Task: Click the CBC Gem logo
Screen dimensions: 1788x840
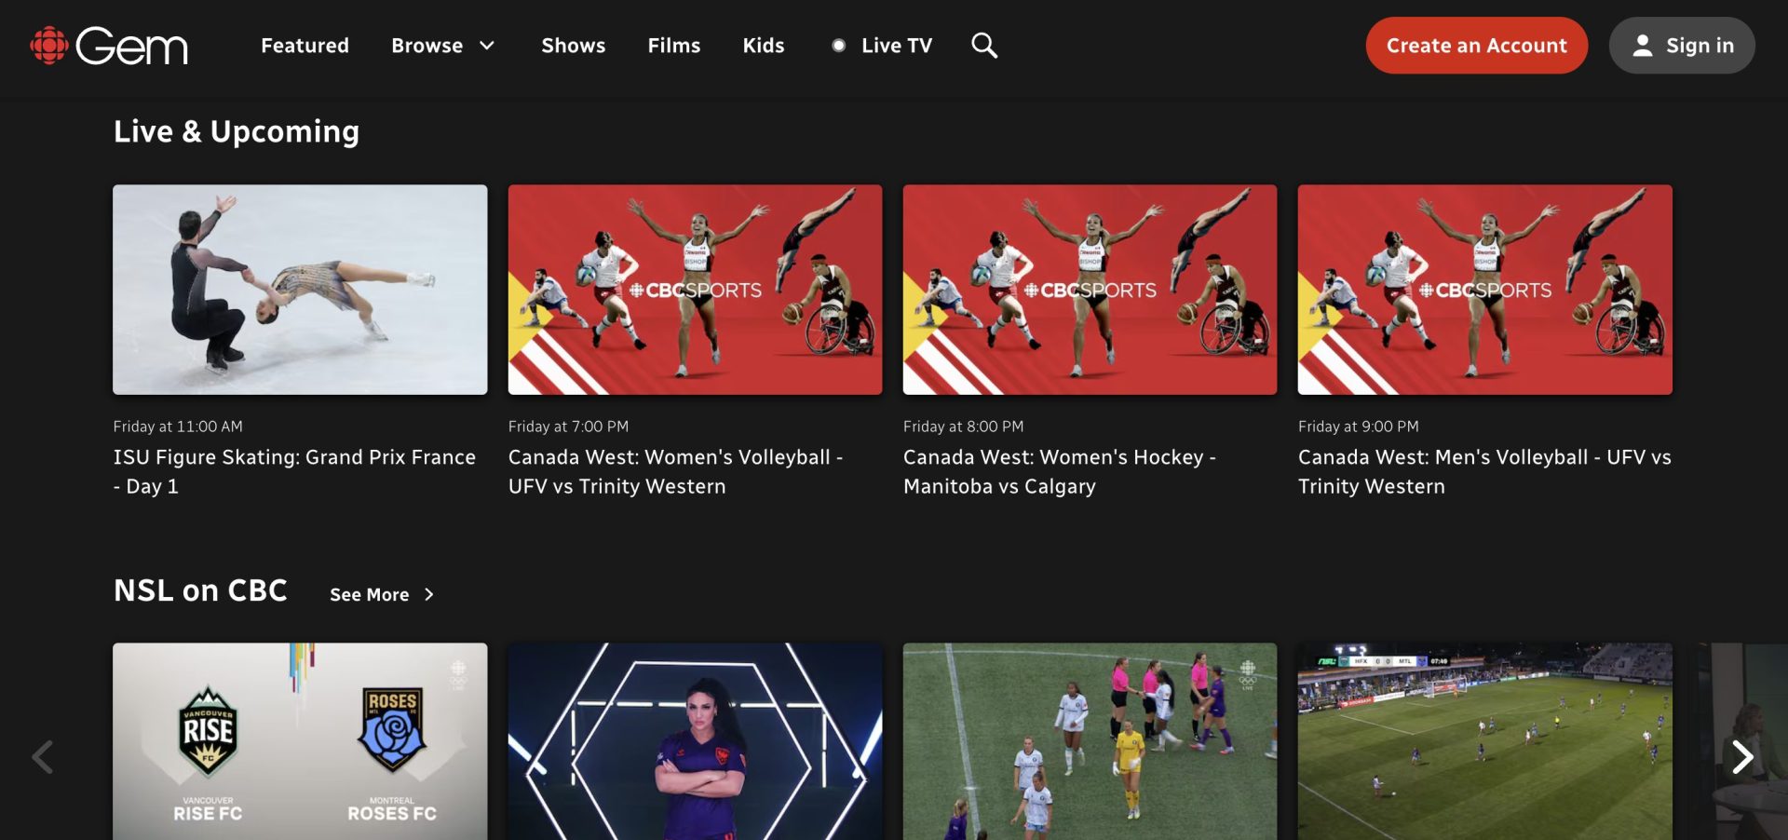Action: point(109,45)
